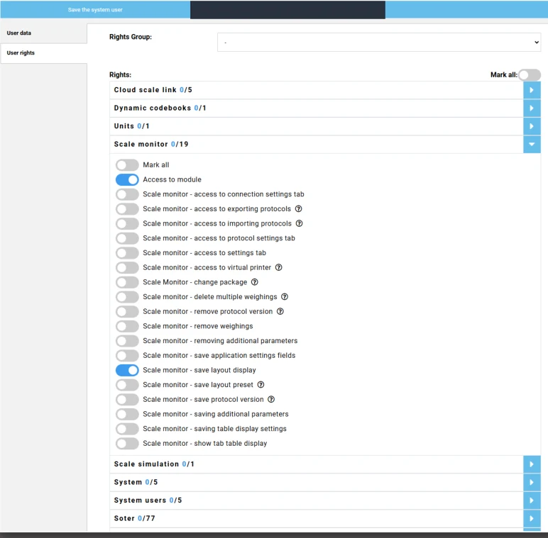Expand Soter rights arrow
548x538 pixels.
click(532, 518)
